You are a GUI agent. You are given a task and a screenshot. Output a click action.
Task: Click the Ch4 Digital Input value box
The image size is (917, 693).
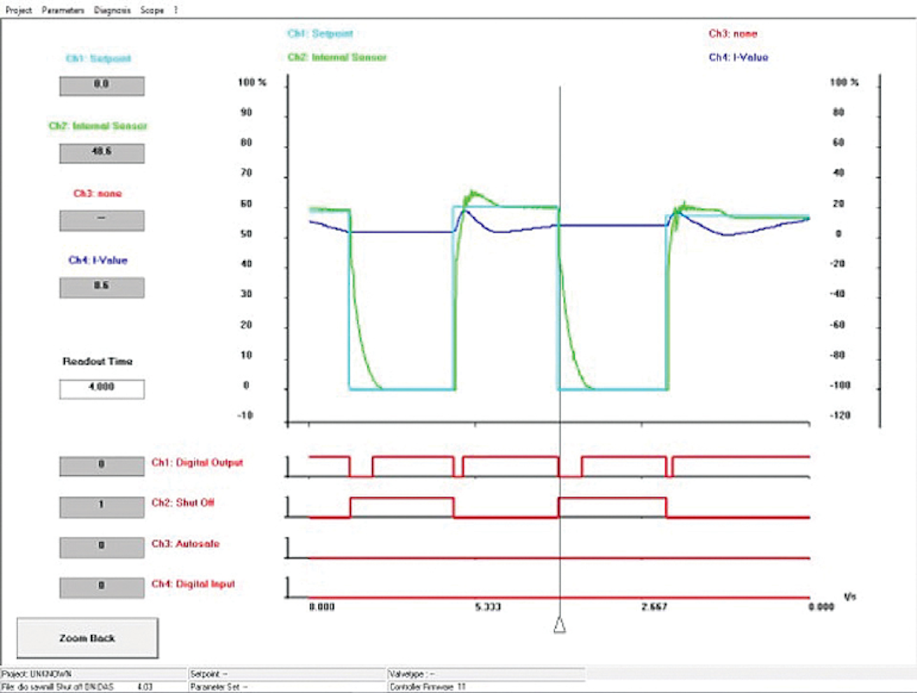click(102, 587)
